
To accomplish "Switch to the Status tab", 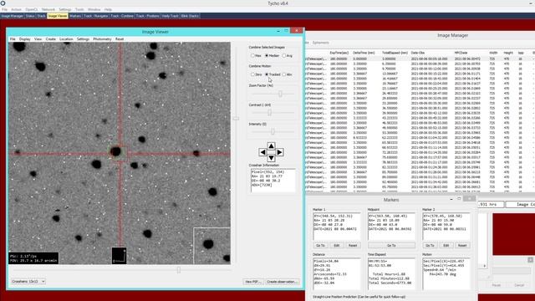I will (30, 16).
